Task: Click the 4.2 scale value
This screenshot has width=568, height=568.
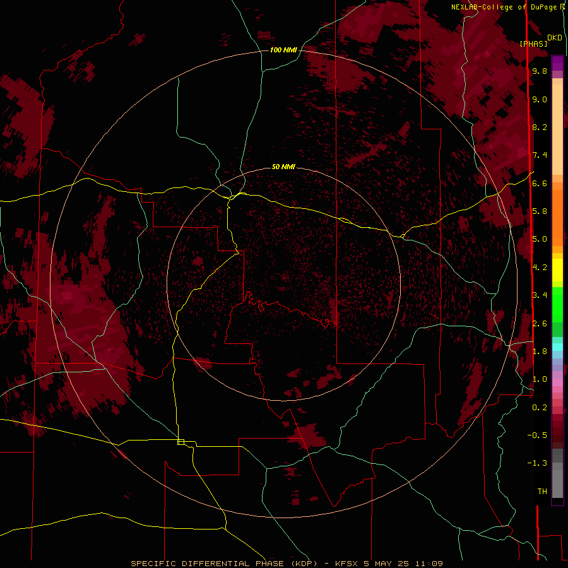Action: pyautogui.click(x=540, y=268)
